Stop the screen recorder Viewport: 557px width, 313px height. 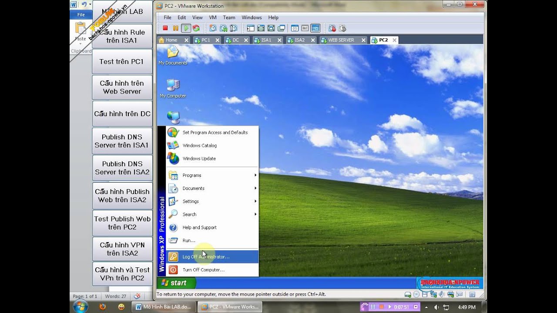381,307
